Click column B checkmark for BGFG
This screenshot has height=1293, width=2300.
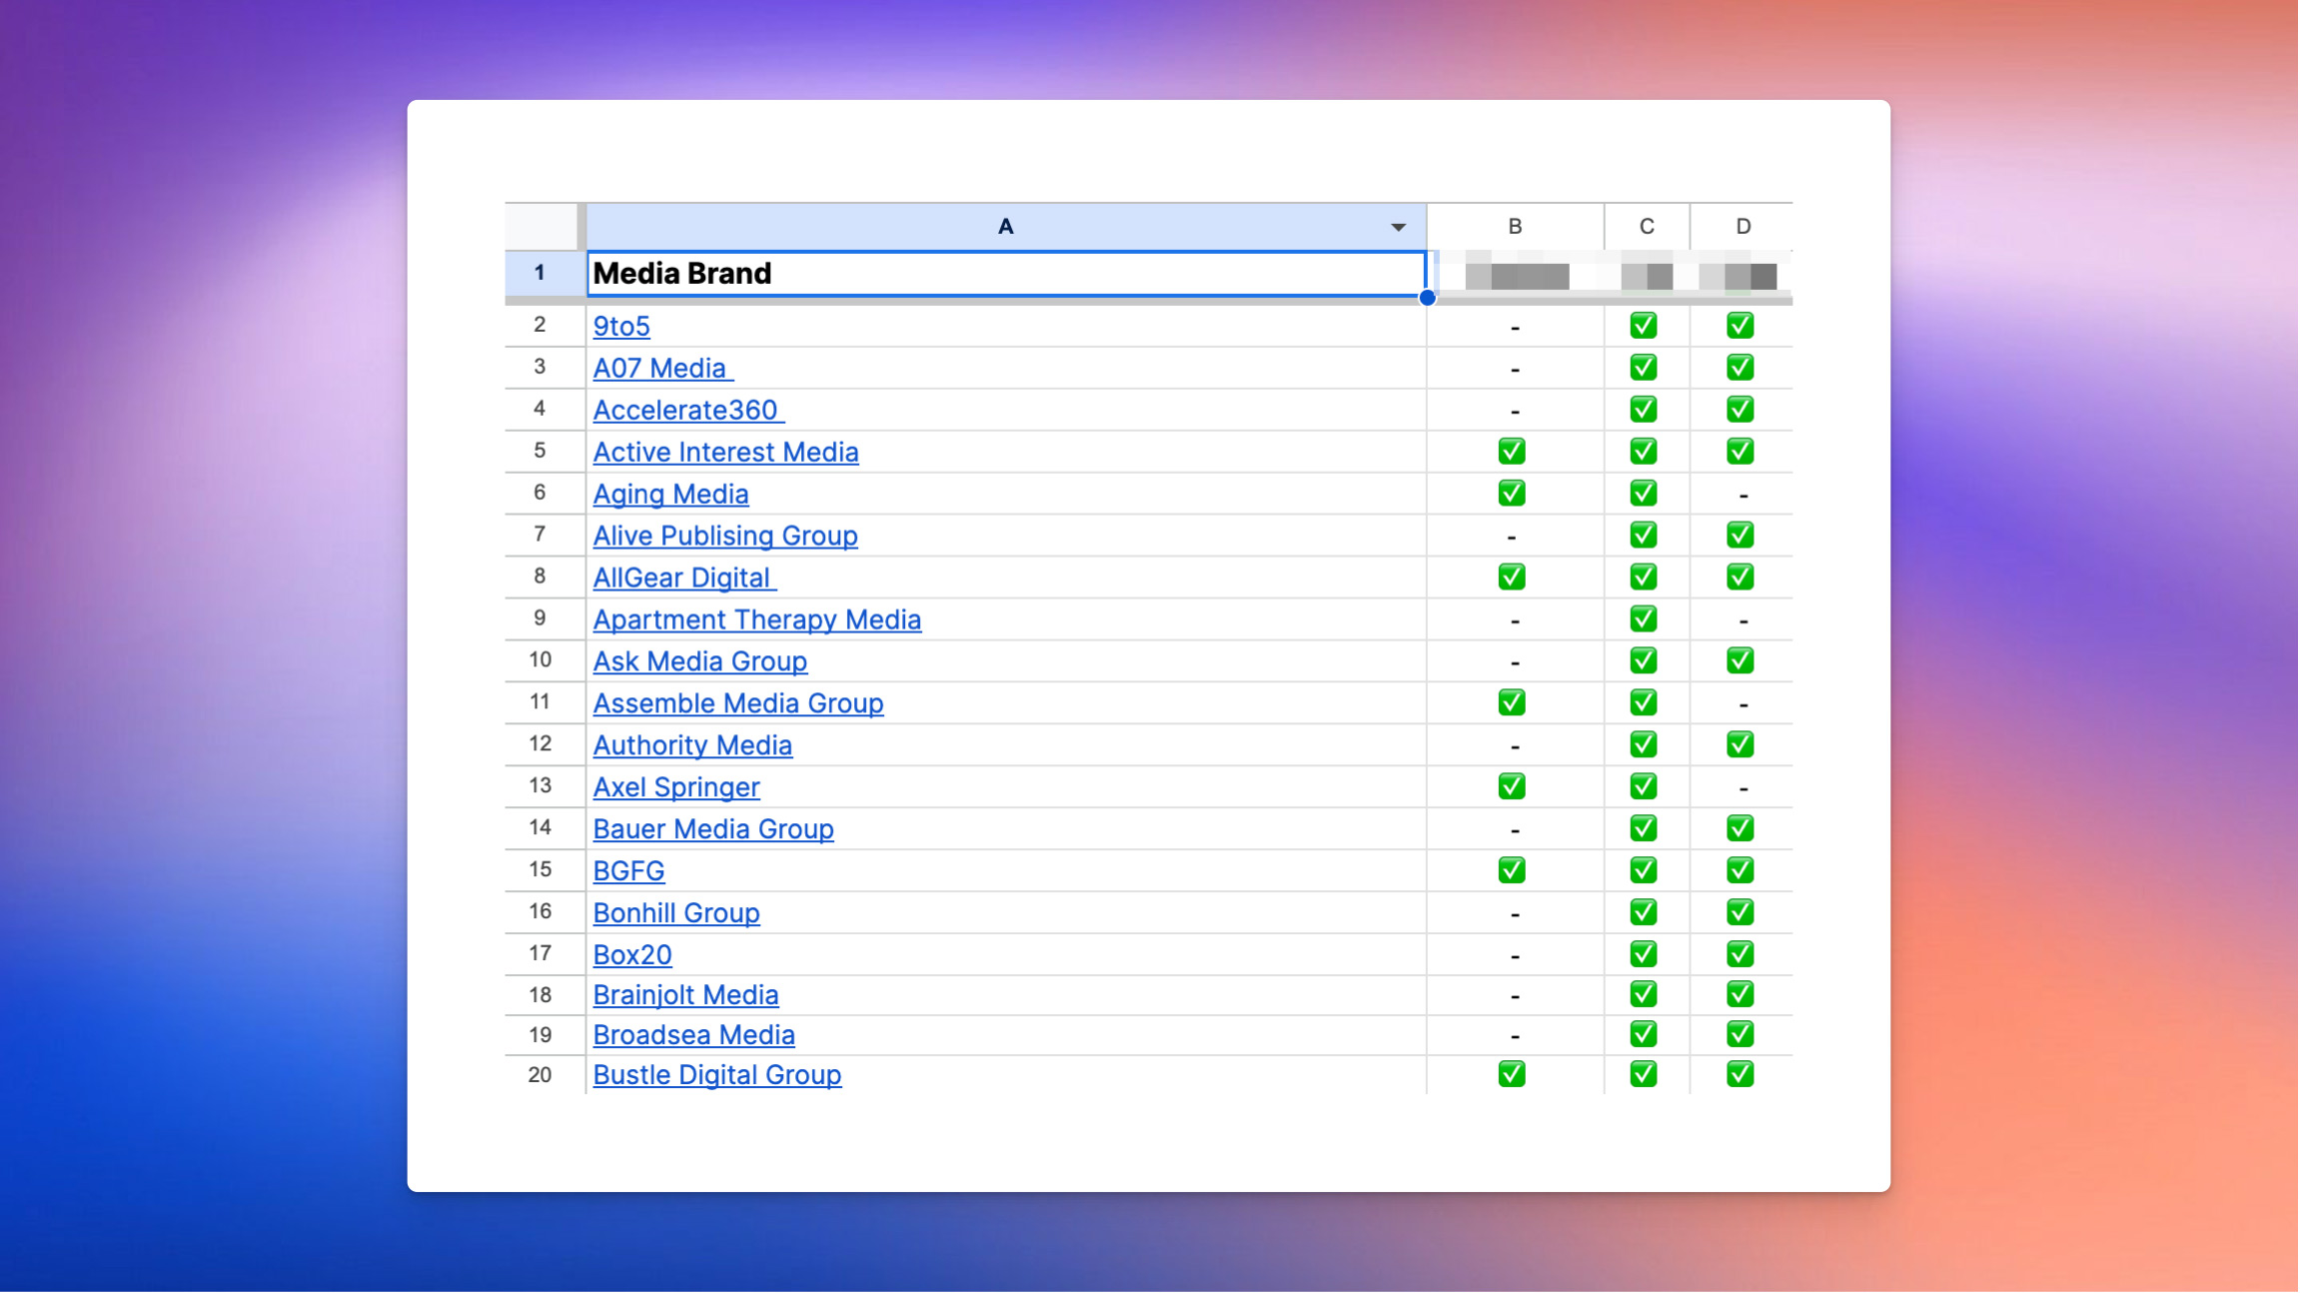1512,871
